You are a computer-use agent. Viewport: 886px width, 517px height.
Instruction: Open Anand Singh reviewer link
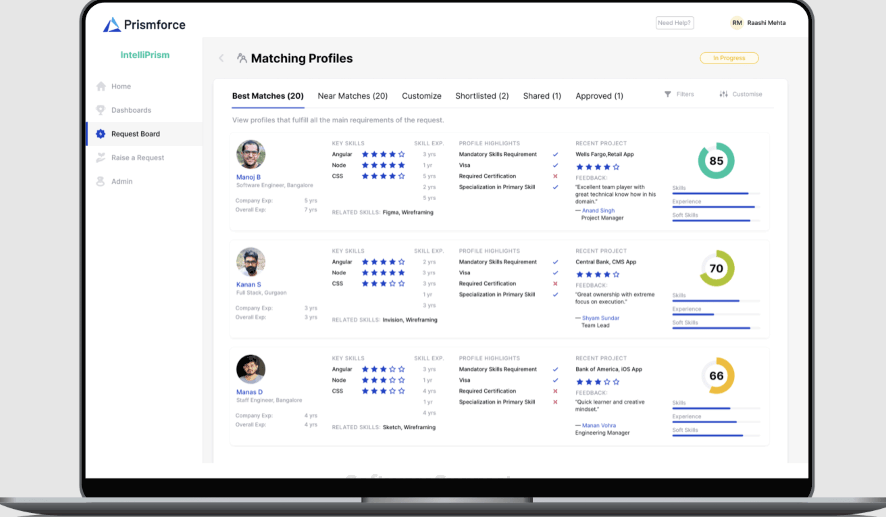598,210
